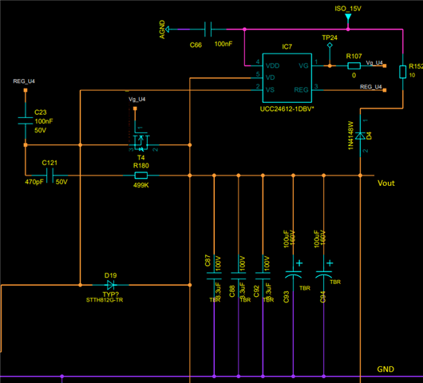This screenshot has width=423, height=383.
Task: Click the REG pin label on IC7
Action: pos(302,90)
